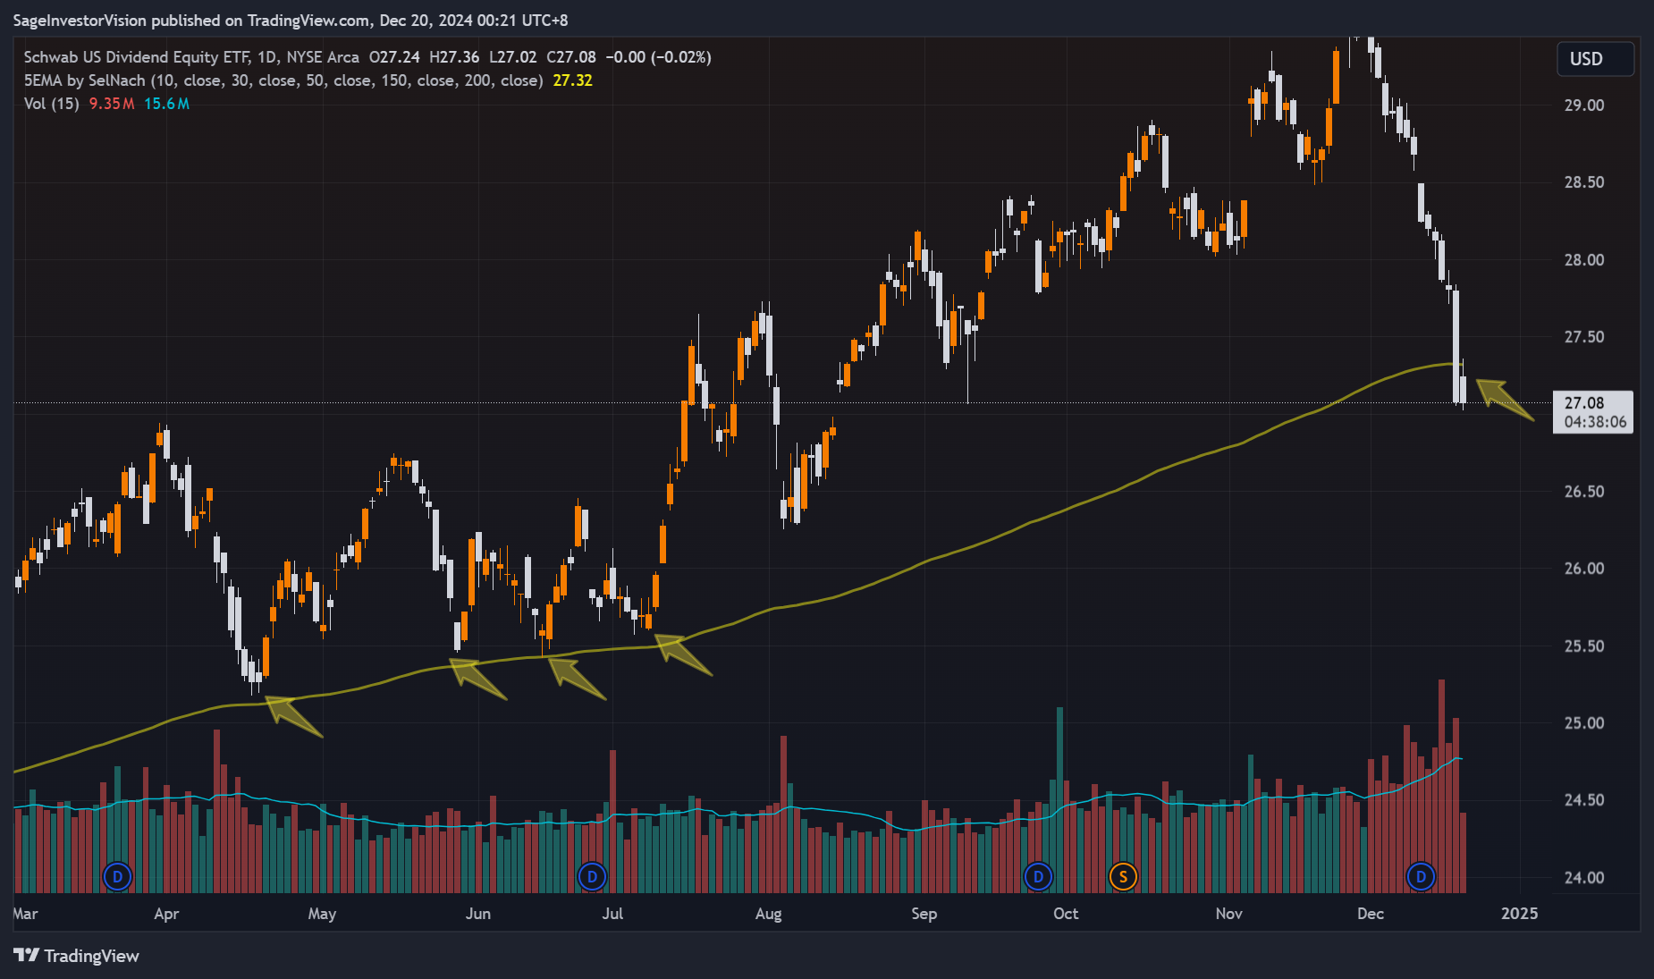Image resolution: width=1654 pixels, height=979 pixels.
Task: Click the late September dividend D marker
Action: point(1038,876)
